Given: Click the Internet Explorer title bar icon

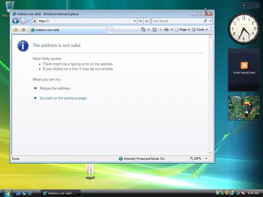Looking at the screenshot, I should [14, 14].
